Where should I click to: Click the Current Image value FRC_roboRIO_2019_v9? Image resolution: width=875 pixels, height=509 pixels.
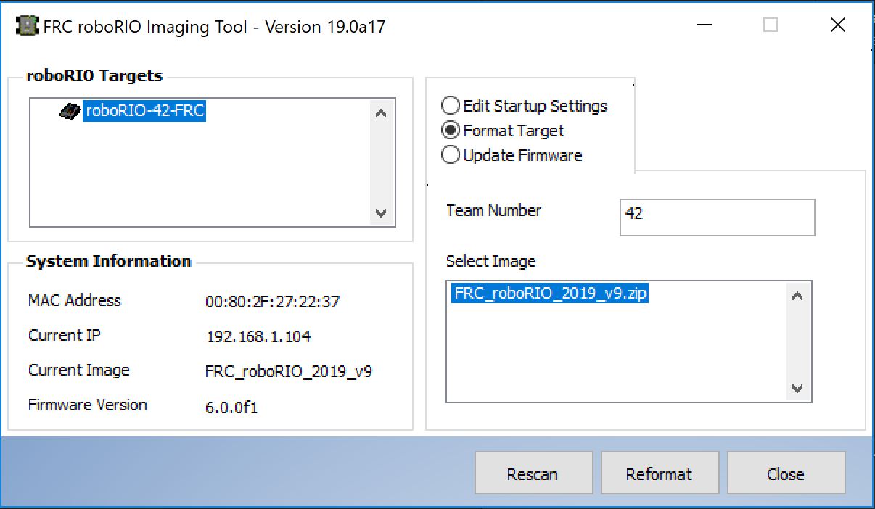tap(289, 372)
